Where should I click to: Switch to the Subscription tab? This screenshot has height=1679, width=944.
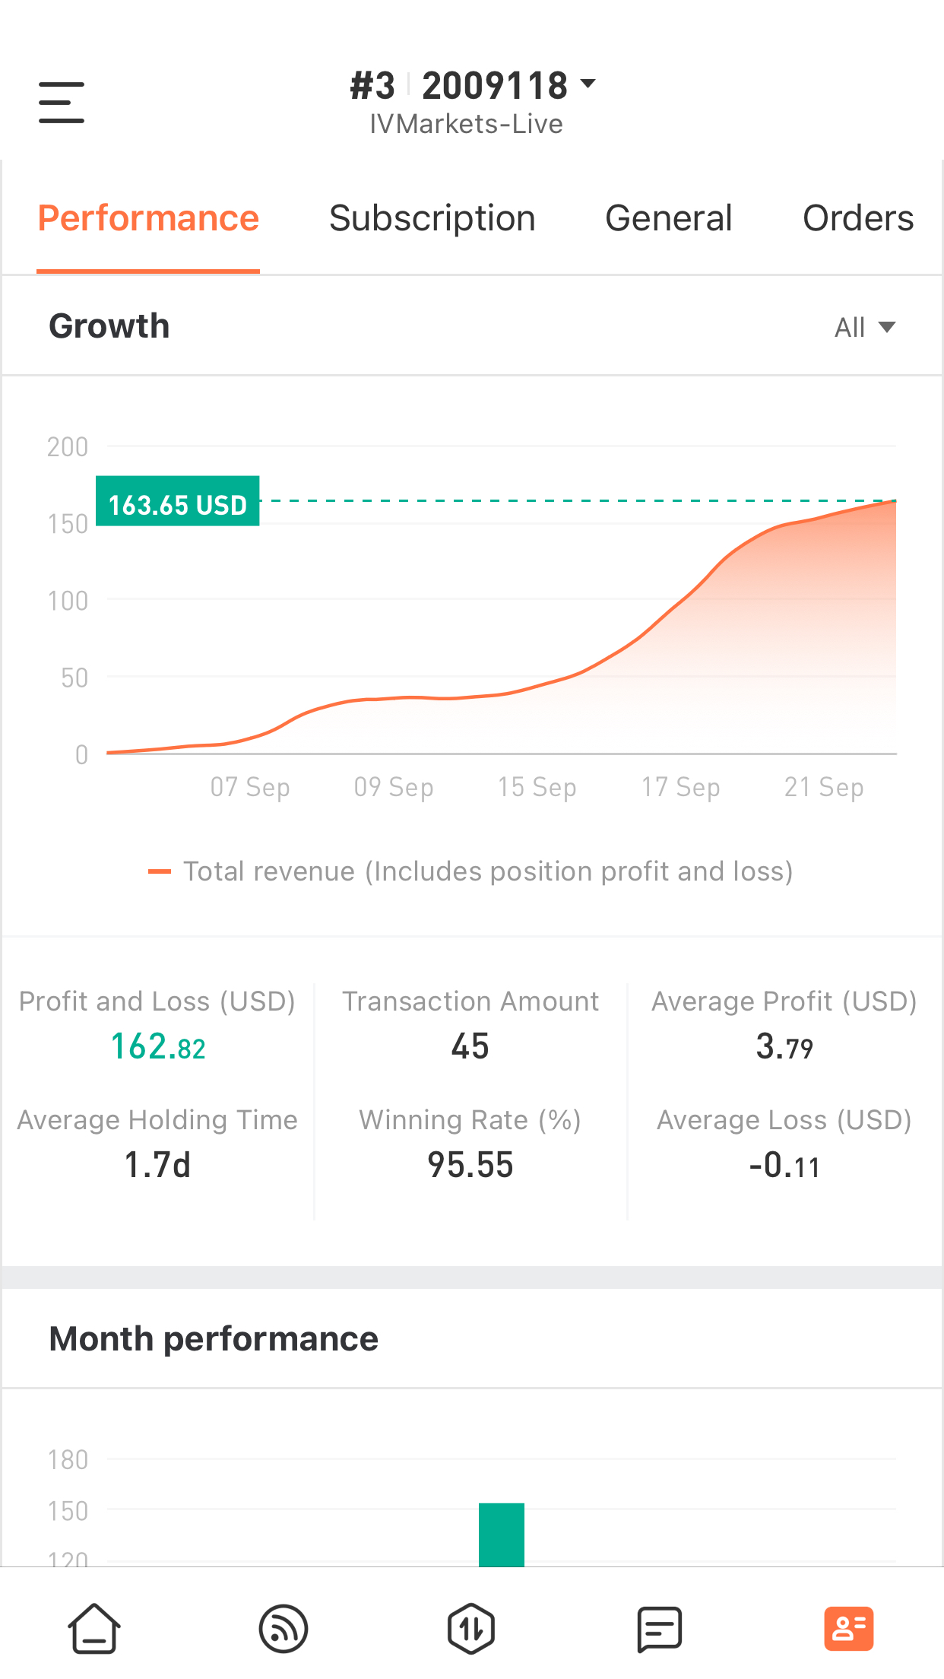(x=432, y=218)
